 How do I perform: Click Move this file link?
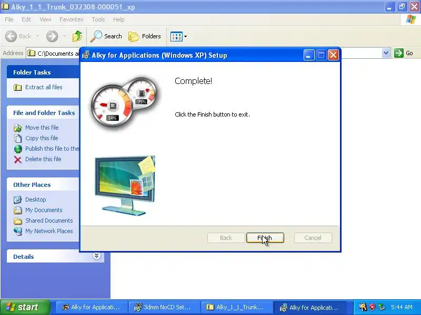click(x=42, y=128)
